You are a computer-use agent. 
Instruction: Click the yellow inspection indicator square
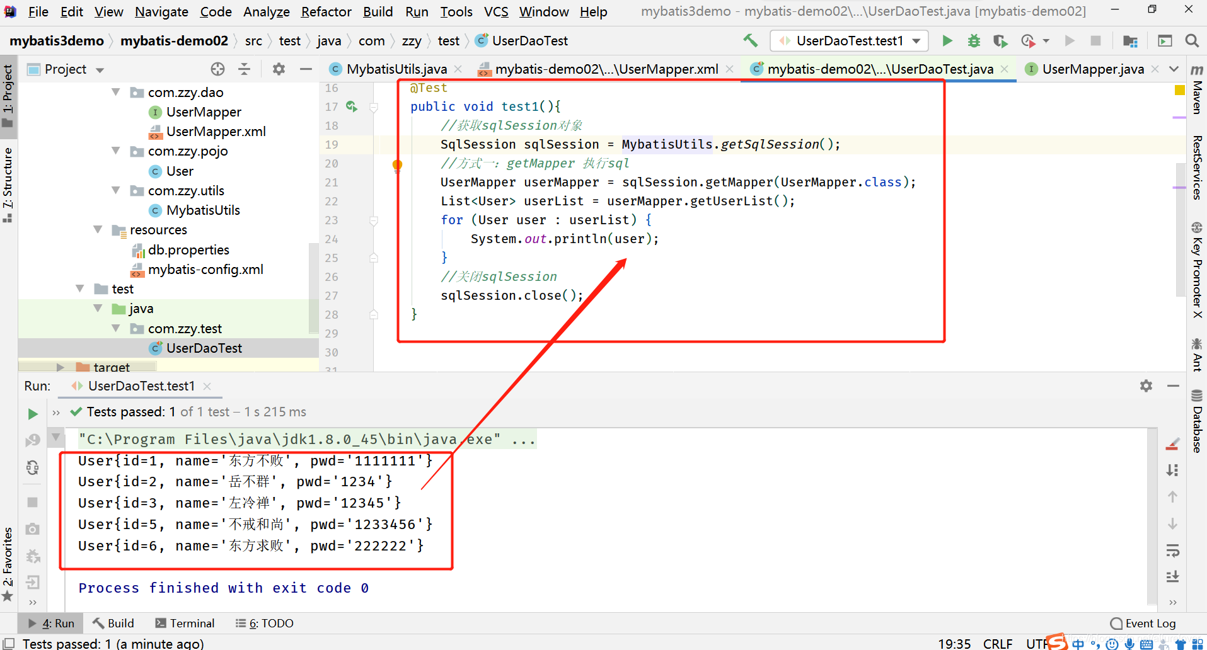point(1179,90)
